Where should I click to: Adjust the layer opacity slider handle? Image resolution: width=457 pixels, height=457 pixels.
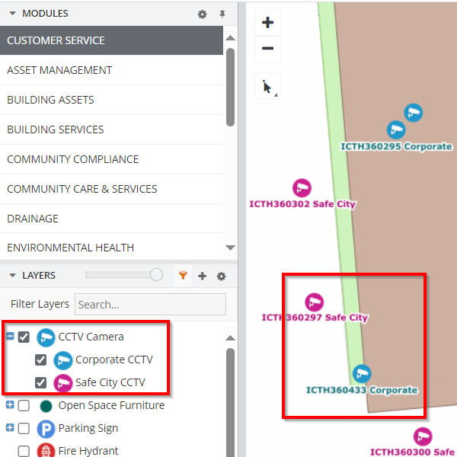pyautogui.click(x=156, y=275)
